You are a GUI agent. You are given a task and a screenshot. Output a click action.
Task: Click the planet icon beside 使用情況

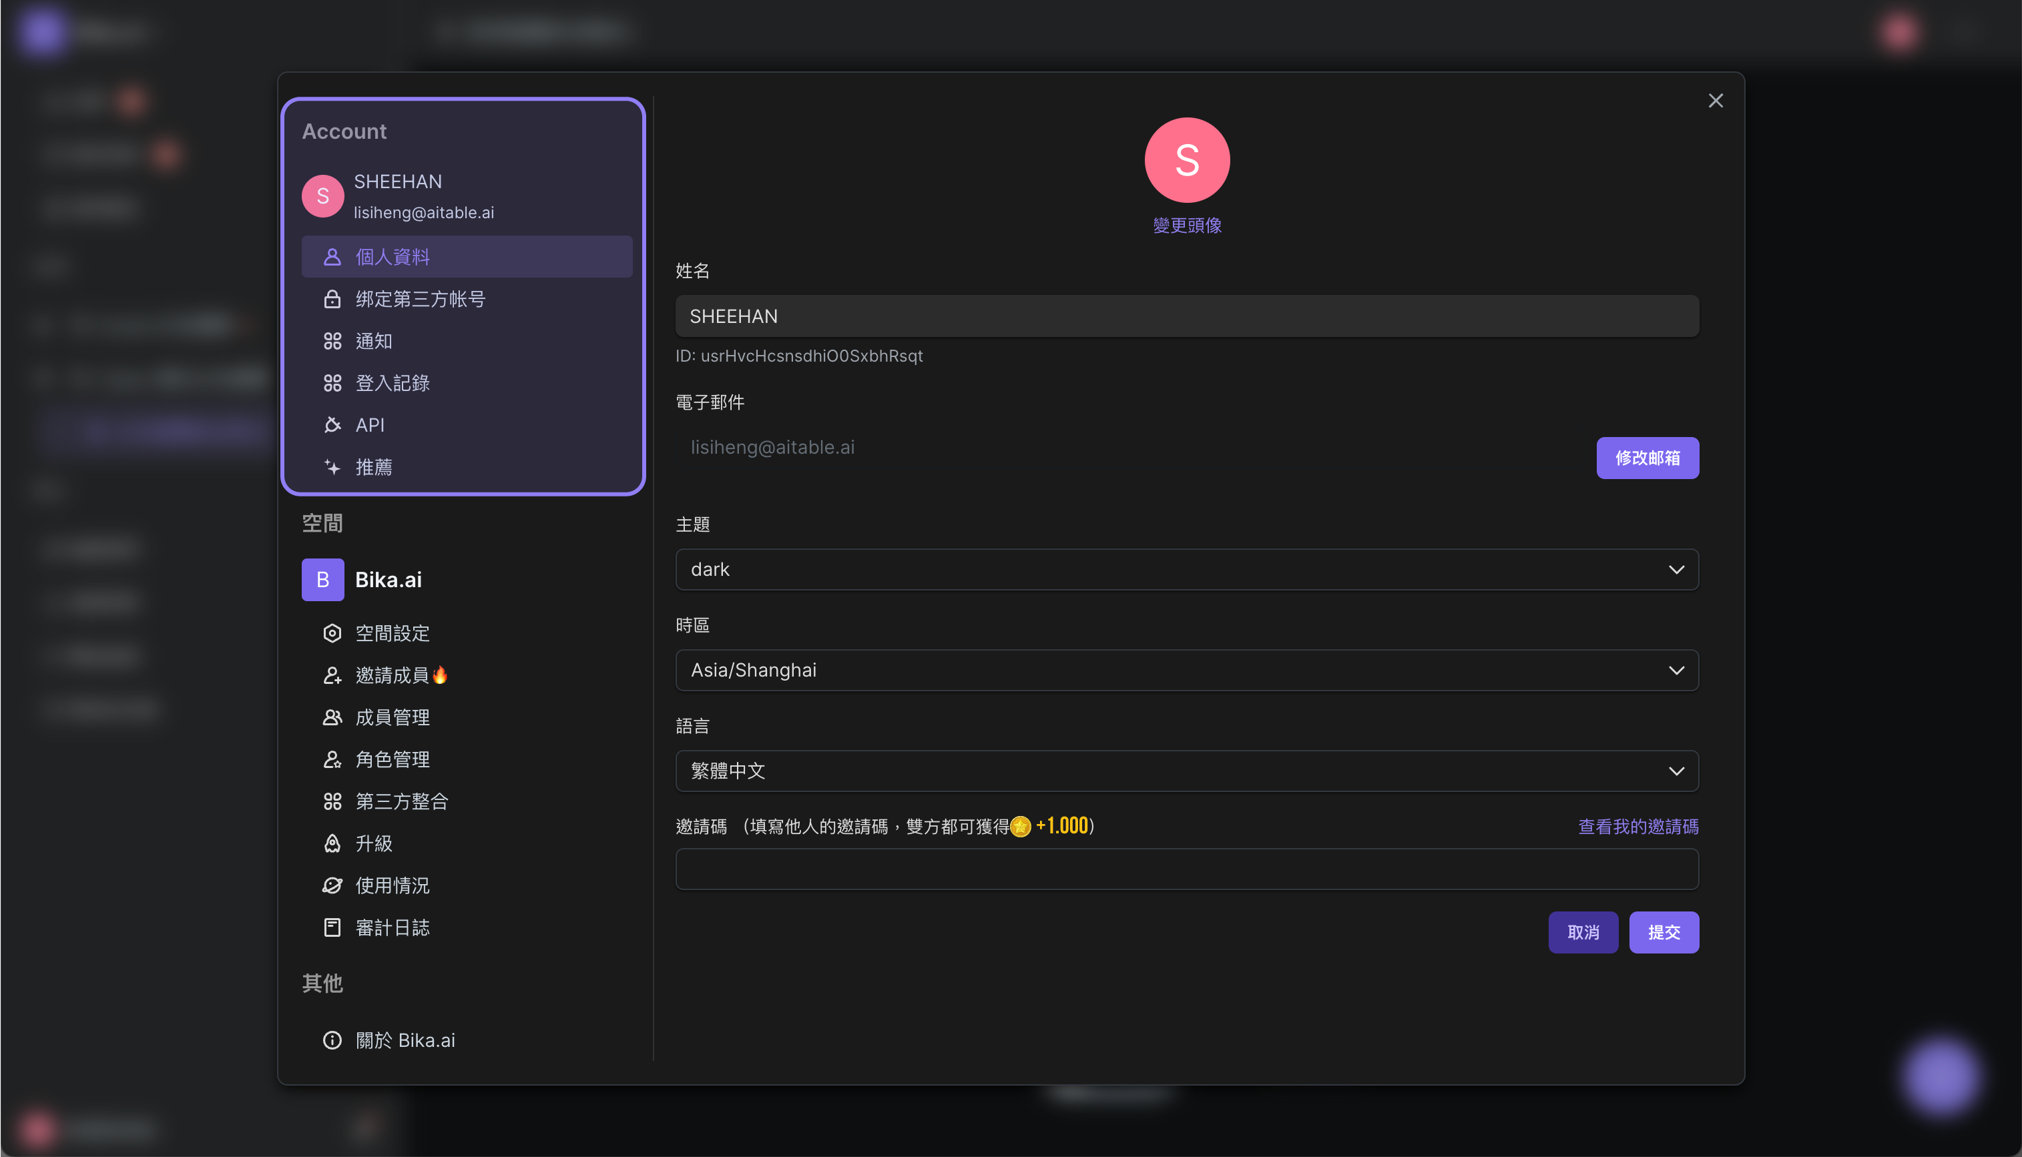(332, 885)
